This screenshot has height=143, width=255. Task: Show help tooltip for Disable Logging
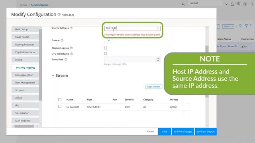pos(71,48)
